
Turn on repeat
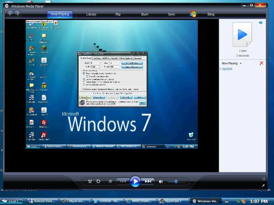coord(98,182)
